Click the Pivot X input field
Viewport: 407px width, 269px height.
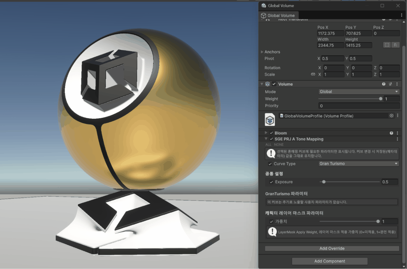pos(332,59)
